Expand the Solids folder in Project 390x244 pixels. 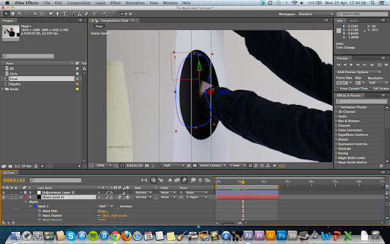(x=2, y=89)
